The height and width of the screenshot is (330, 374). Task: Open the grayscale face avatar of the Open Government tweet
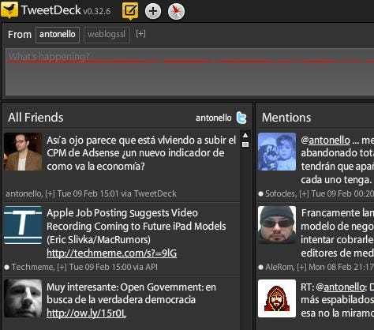click(23, 298)
